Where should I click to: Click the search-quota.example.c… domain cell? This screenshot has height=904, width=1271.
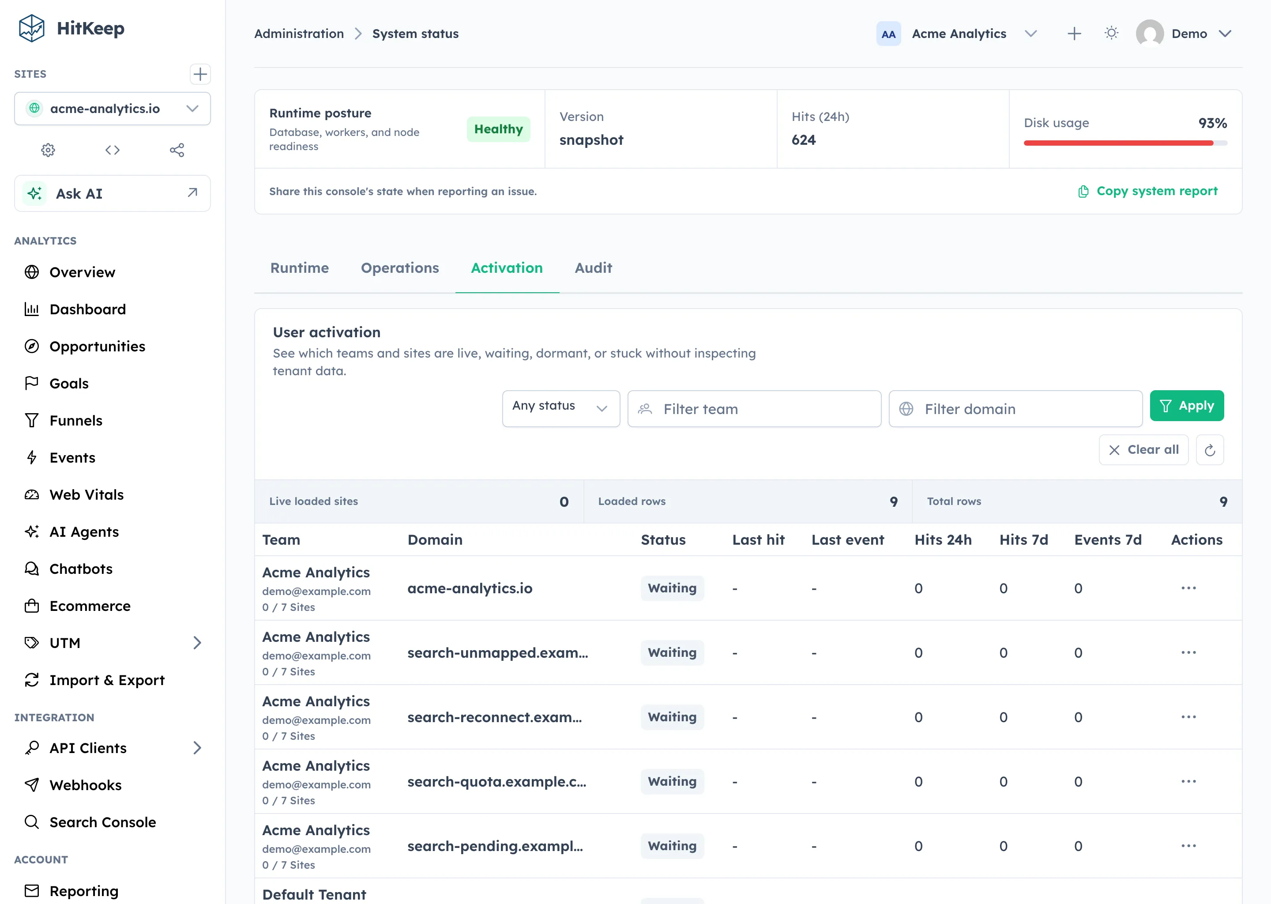(x=496, y=782)
